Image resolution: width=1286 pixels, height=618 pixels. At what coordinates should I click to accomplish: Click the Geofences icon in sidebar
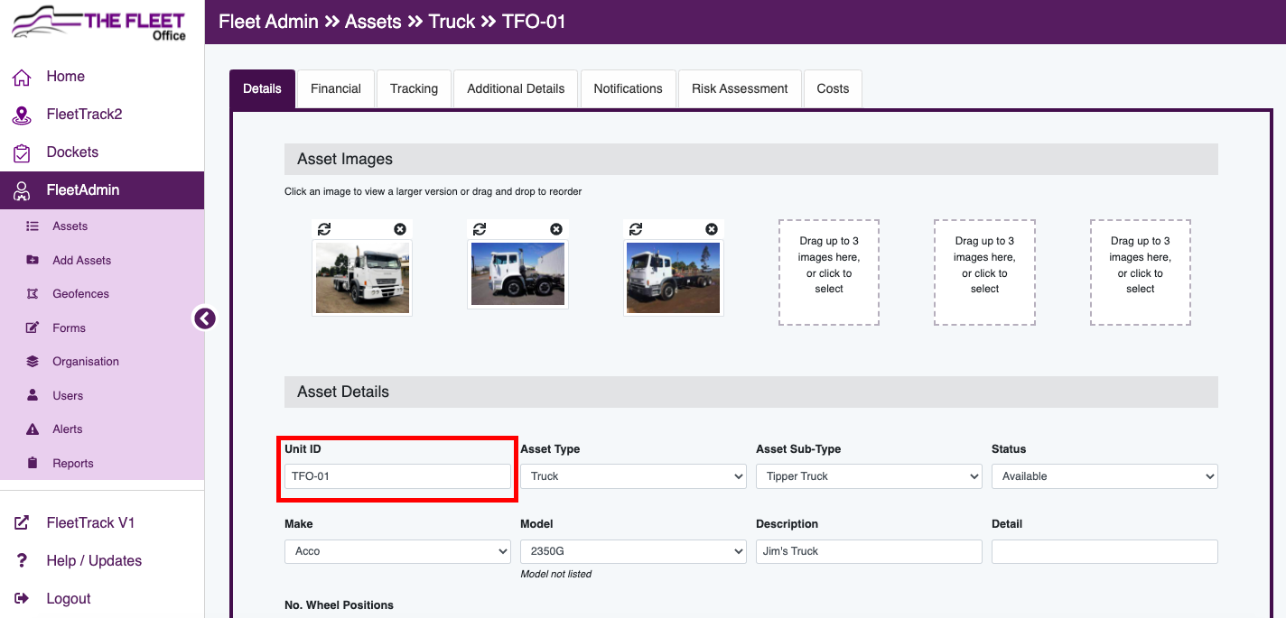point(33,294)
